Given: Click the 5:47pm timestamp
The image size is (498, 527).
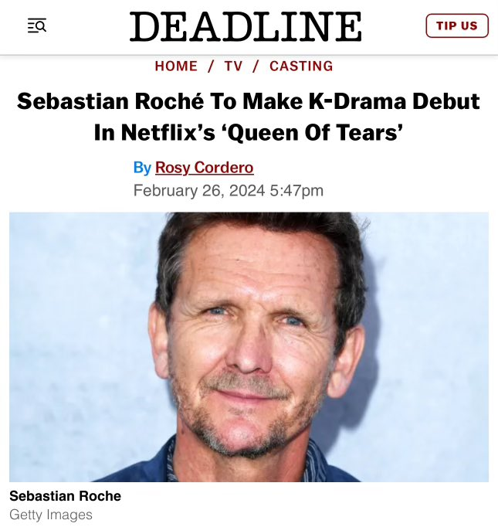Looking at the screenshot, I should pyautogui.click(x=297, y=190).
